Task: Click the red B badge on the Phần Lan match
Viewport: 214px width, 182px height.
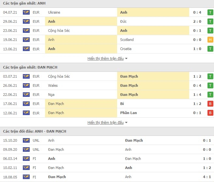Action: 210,113
